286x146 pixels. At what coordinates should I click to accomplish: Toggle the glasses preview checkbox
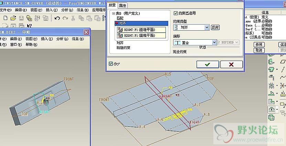pyautogui.click(x=111, y=63)
